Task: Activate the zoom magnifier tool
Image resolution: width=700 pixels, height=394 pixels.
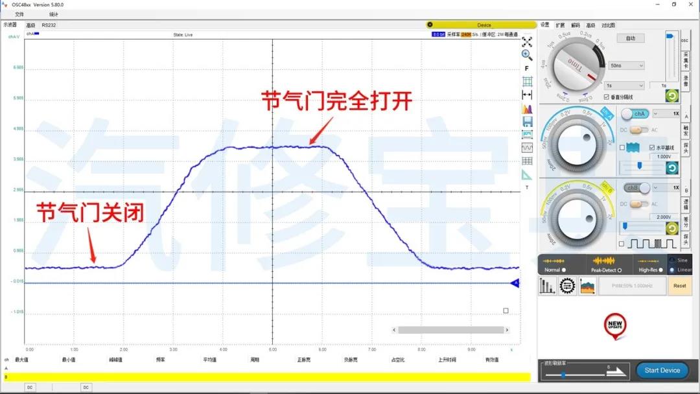Action: coord(527,55)
